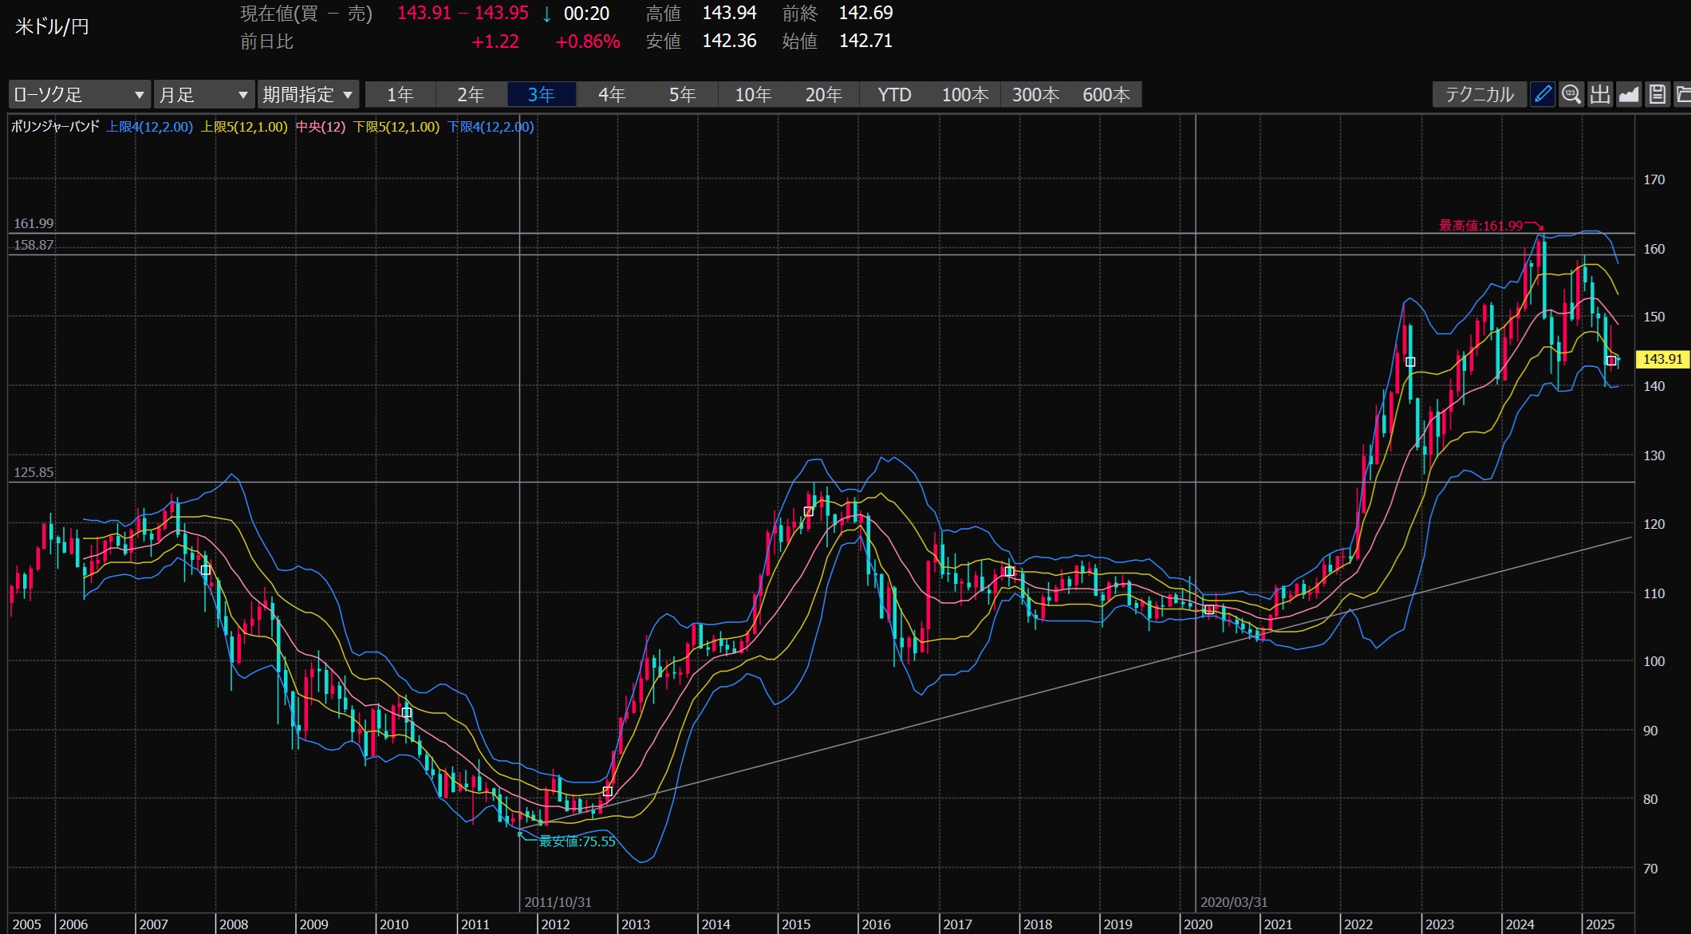Click the 2013 year label on axis
This screenshot has height=934, width=1691.
(x=636, y=924)
